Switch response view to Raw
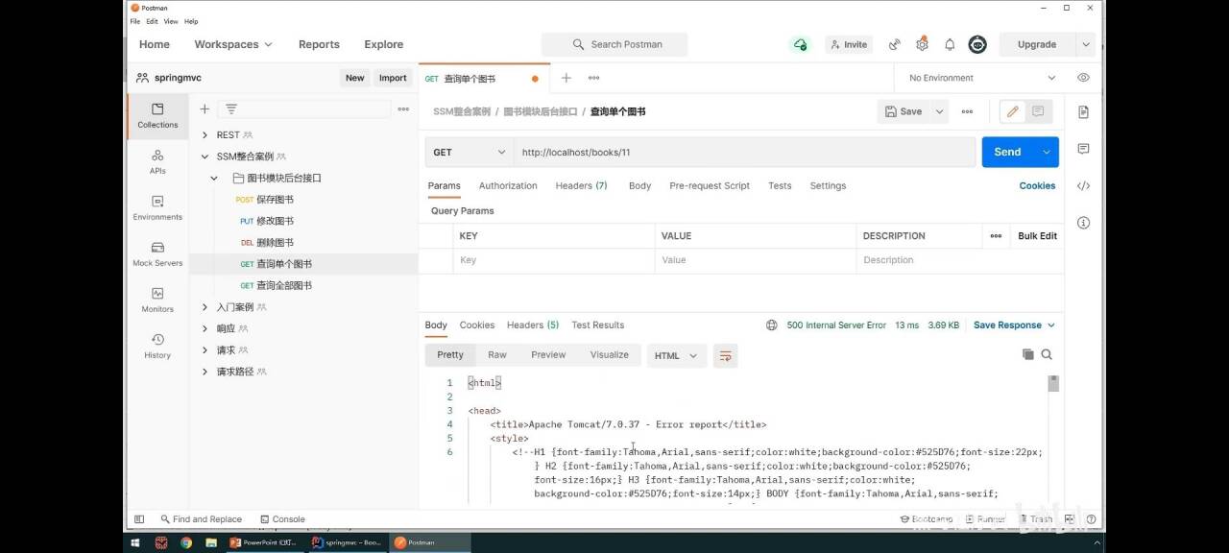Screen dimensions: 1229x553 click(496, 354)
